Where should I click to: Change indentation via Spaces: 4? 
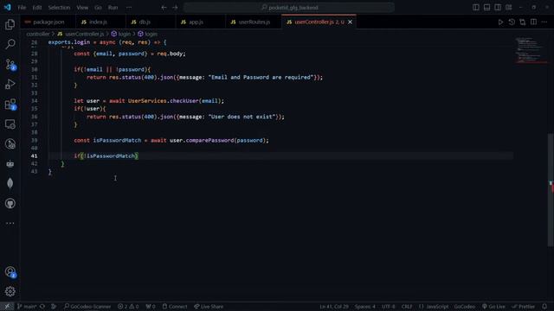(x=365, y=307)
